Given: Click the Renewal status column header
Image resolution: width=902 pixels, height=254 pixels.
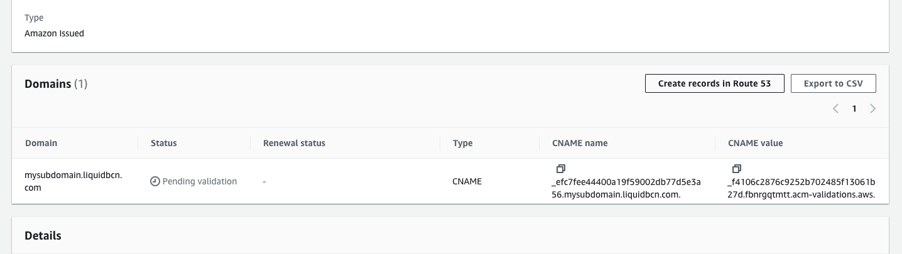Looking at the screenshot, I should point(294,143).
